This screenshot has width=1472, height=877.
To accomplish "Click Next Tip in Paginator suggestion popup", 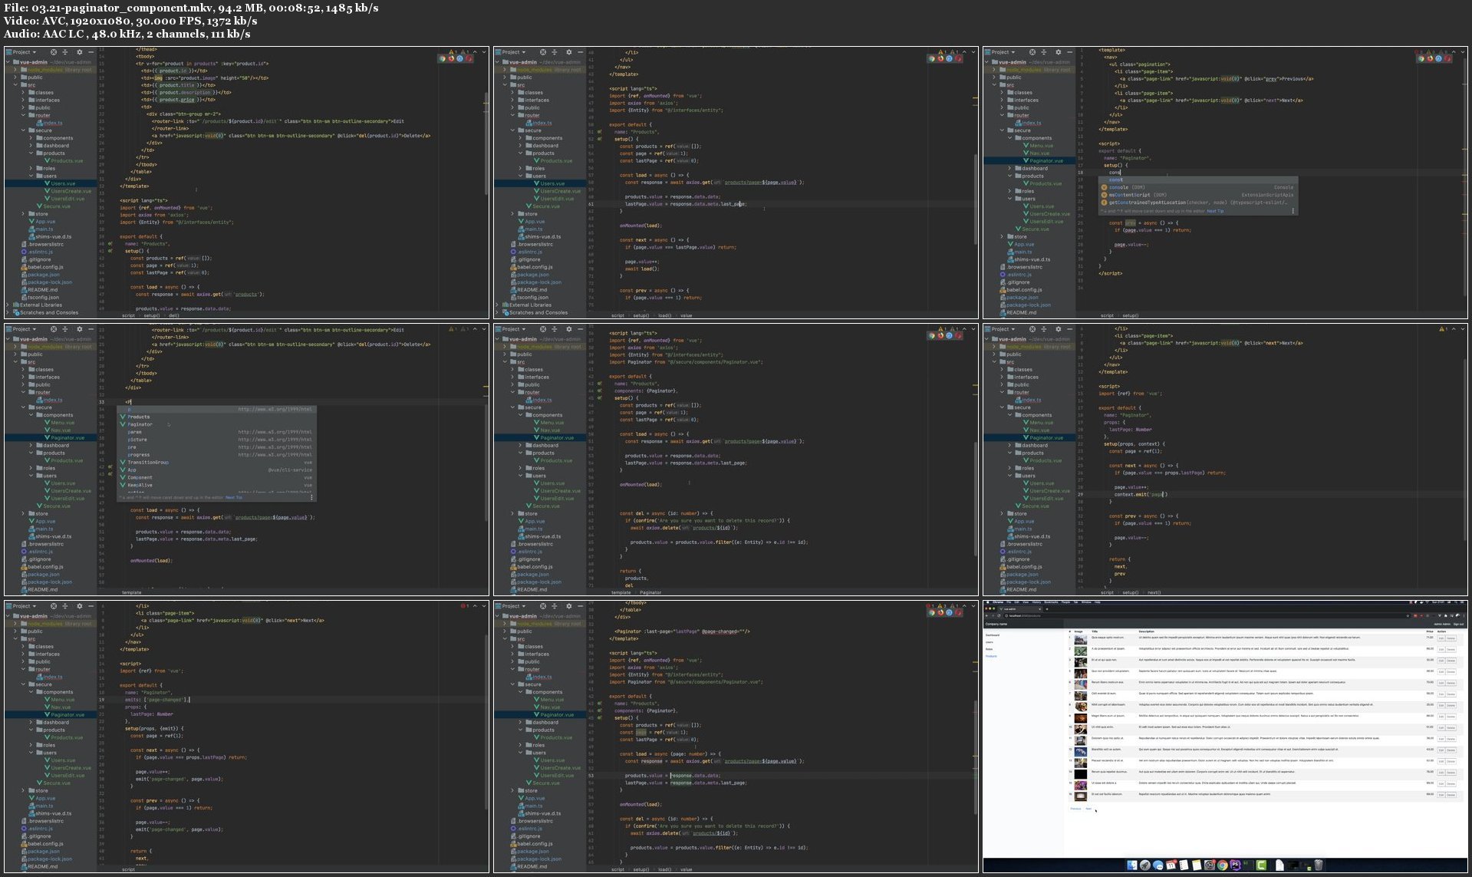I will click(x=234, y=497).
